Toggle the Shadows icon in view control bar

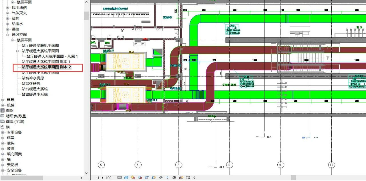140,178
